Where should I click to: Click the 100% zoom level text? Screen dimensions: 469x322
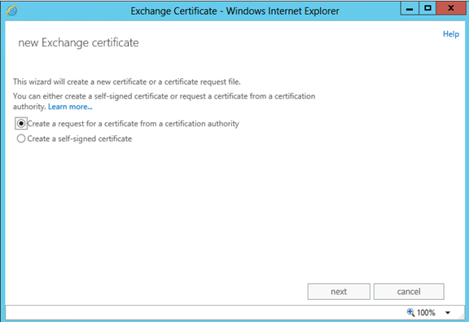click(426, 313)
